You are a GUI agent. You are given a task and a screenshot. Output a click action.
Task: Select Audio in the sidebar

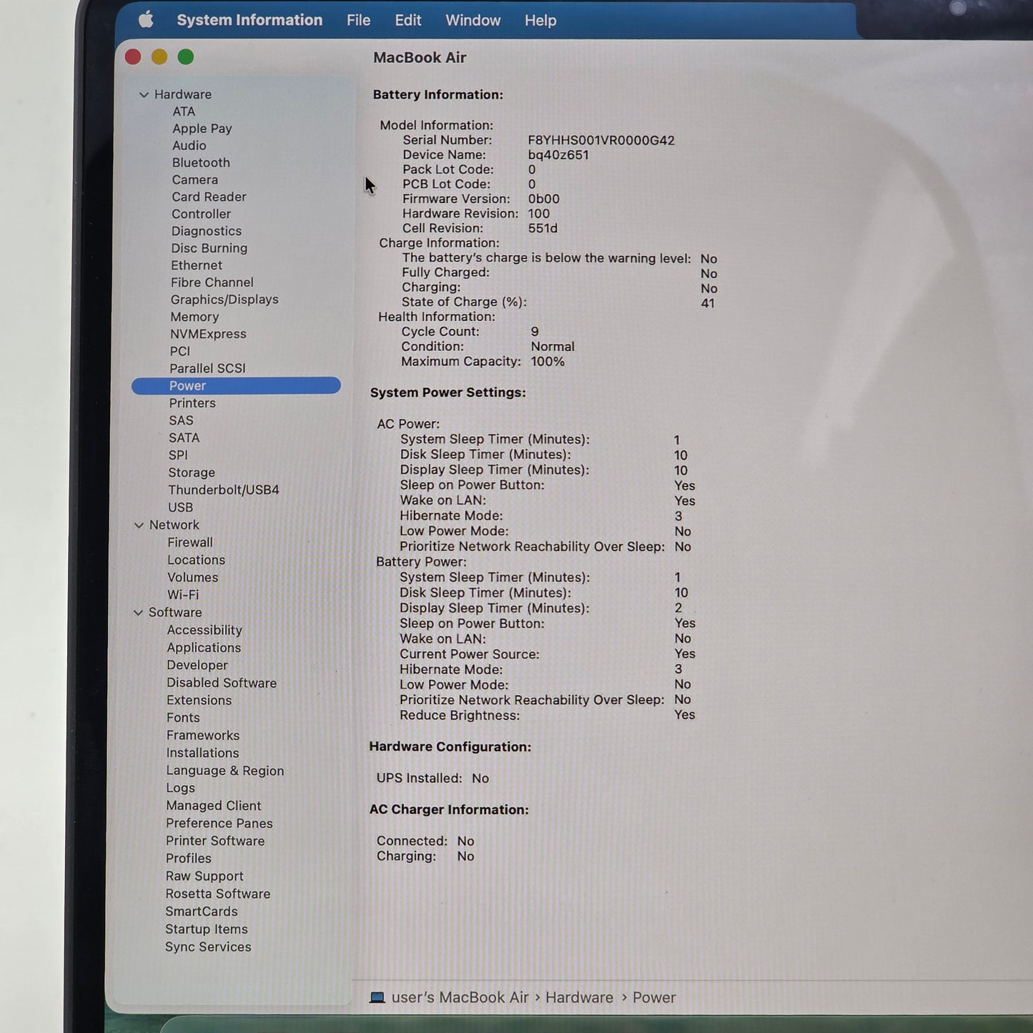tap(189, 145)
